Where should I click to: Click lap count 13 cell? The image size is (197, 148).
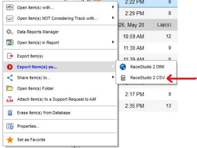pos(169,106)
